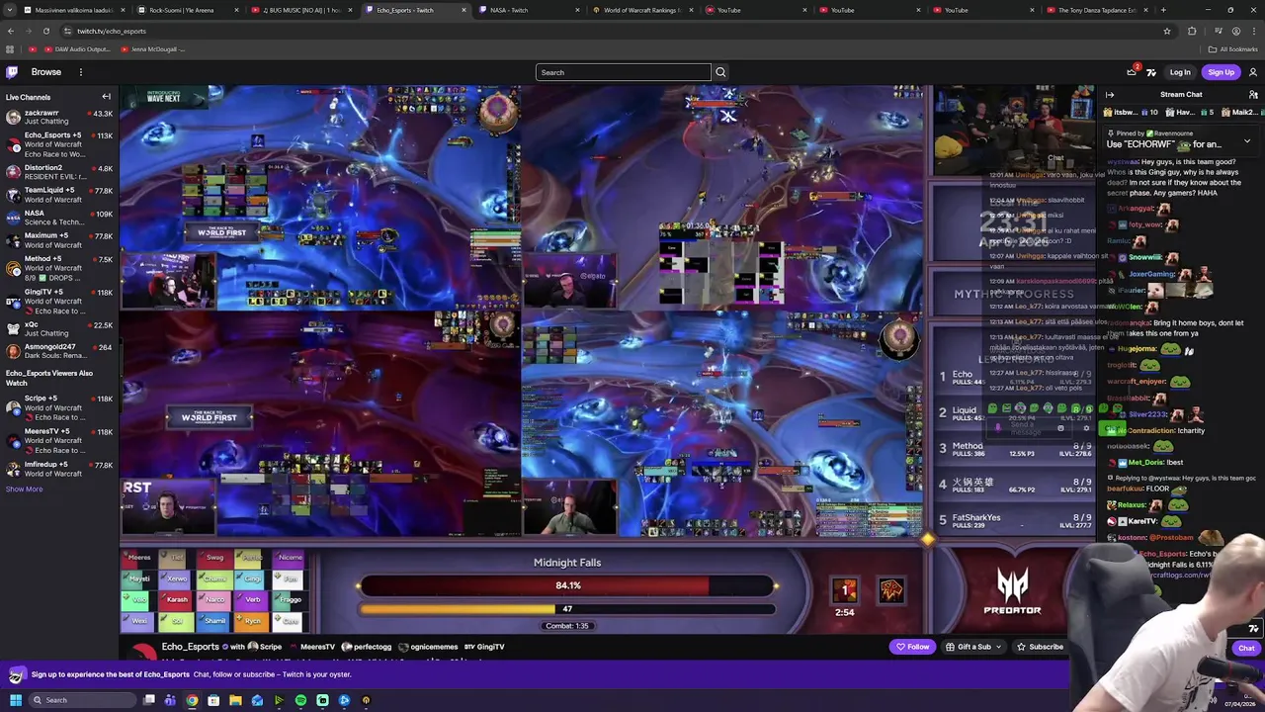1265x712 pixels.
Task: Open the All Bookmarks folder
Action: pyautogui.click(x=1235, y=49)
